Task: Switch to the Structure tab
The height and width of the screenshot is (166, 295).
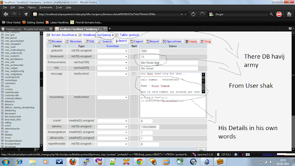Action: point(74,41)
